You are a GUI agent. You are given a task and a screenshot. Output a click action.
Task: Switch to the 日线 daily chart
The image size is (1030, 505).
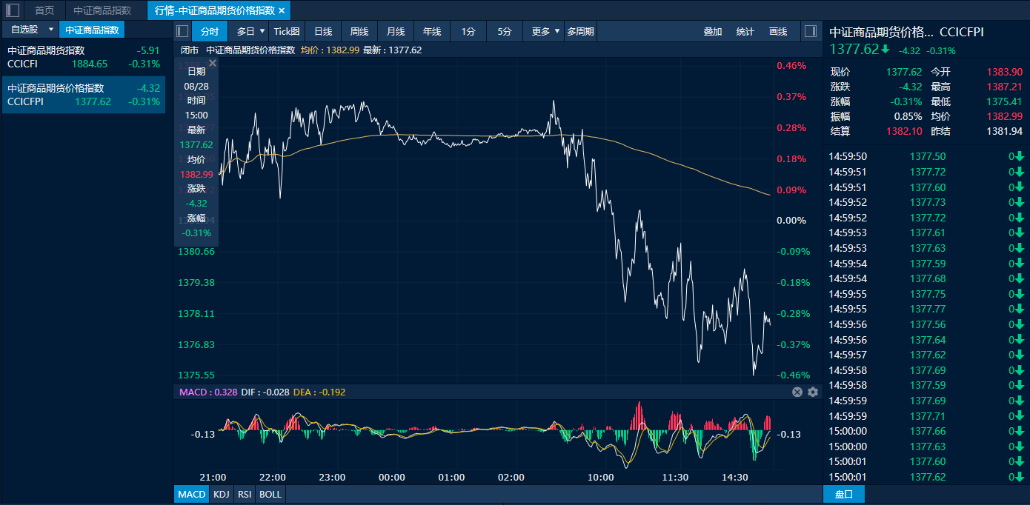[x=323, y=31]
